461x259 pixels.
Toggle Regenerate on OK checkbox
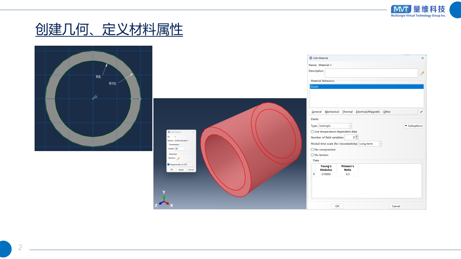tap(168, 164)
